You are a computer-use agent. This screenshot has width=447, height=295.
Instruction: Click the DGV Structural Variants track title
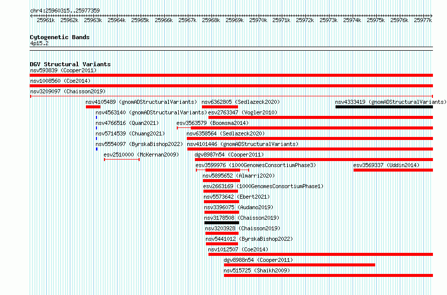(70, 64)
